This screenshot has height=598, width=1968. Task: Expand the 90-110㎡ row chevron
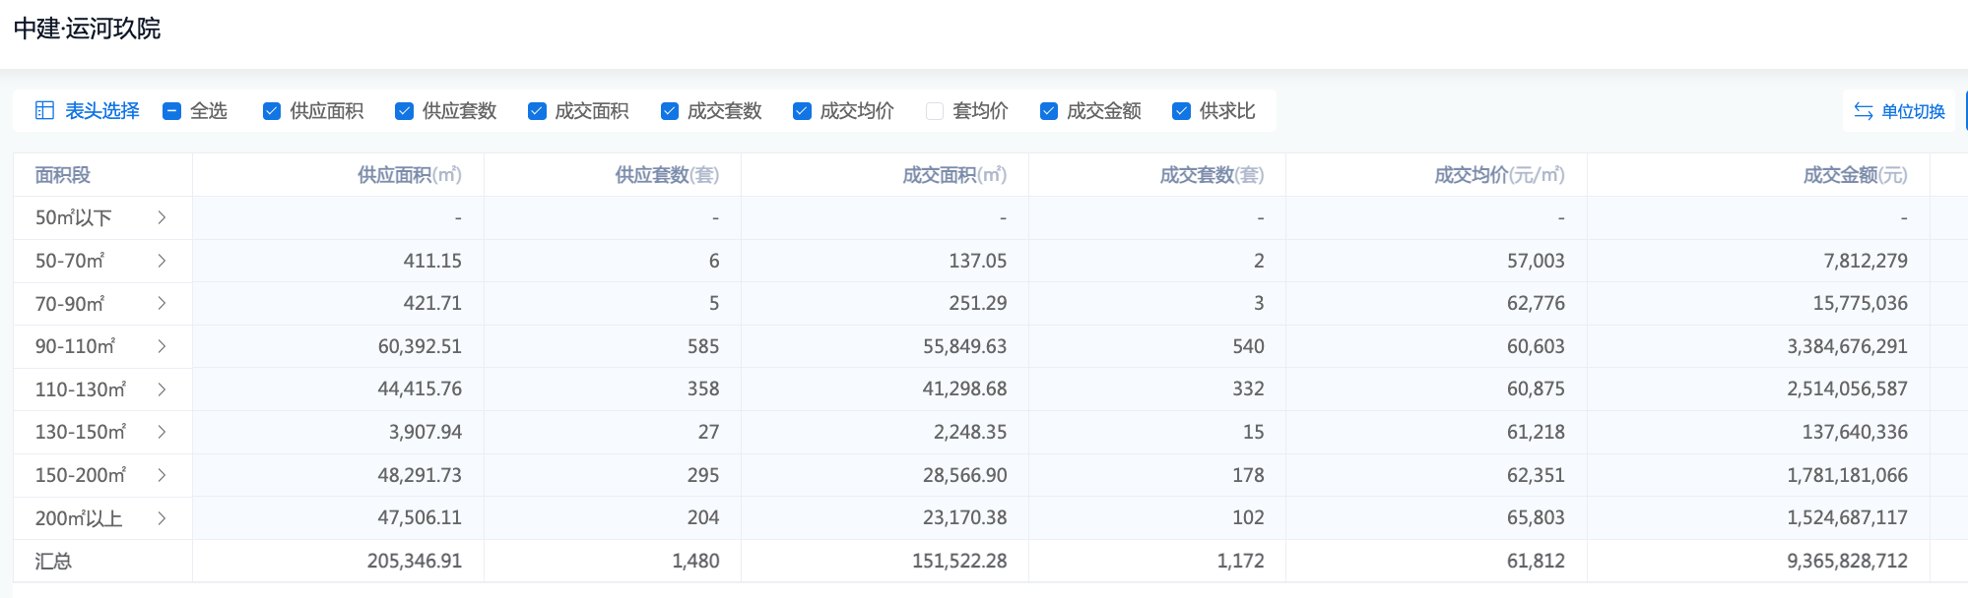[x=162, y=346]
